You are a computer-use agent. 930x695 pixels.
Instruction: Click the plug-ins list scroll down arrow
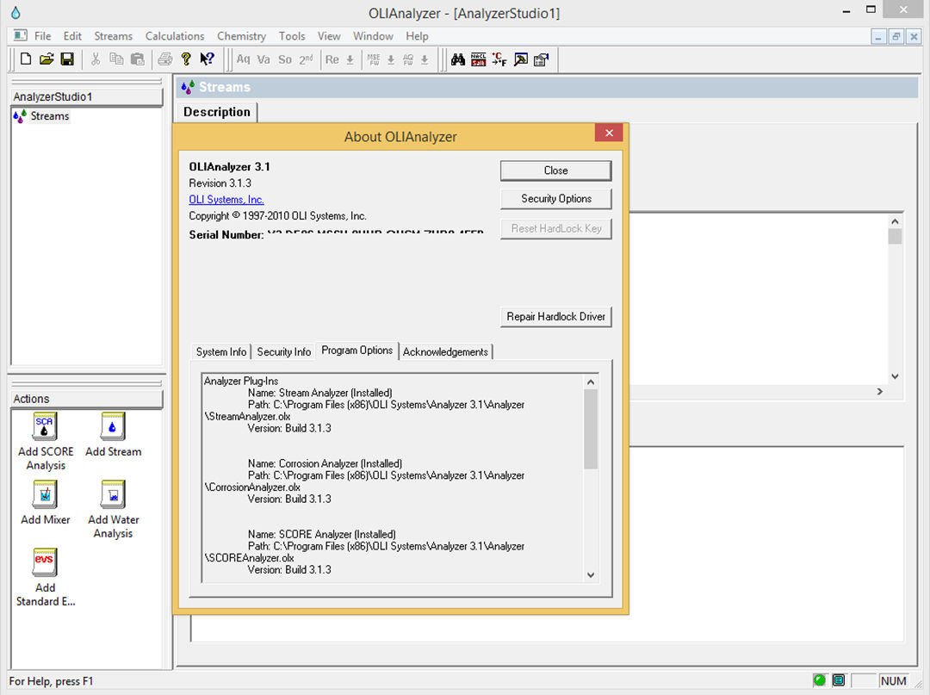590,574
